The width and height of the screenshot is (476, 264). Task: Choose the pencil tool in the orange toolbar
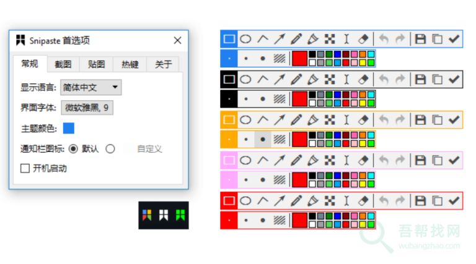click(296, 119)
